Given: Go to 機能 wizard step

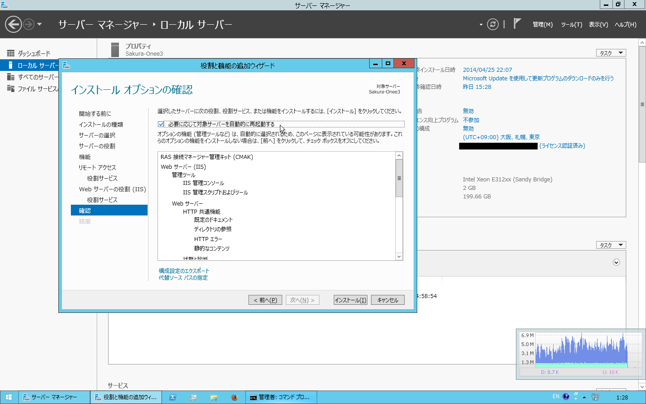Looking at the screenshot, I should tap(85, 157).
